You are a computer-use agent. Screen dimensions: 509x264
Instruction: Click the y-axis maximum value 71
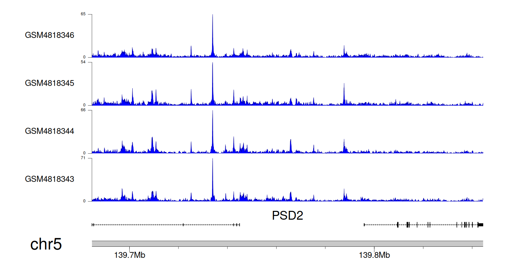(83, 158)
